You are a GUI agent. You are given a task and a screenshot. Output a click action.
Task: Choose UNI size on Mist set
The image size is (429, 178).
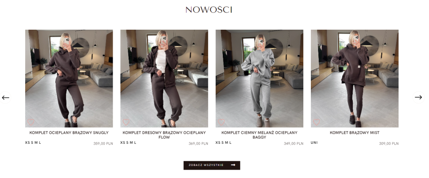click(314, 142)
